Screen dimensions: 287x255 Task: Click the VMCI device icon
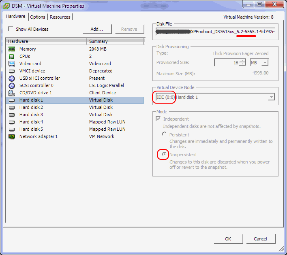point(12,71)
